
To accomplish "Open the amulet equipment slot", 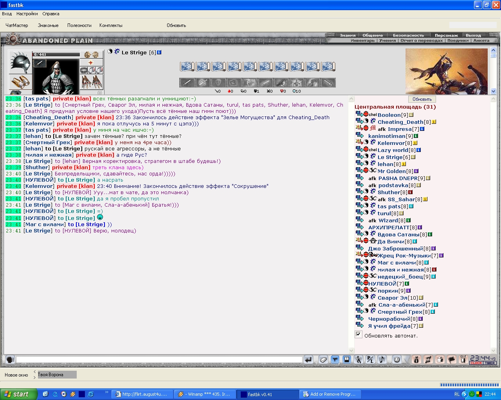I will tap(91, 63).
